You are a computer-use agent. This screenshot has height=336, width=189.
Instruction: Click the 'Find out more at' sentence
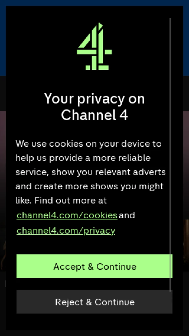click(x=71, y=201)
